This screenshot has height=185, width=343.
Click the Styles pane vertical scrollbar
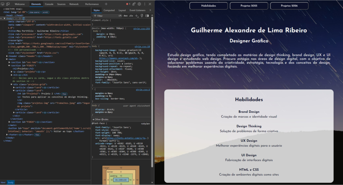(x=152, y=91)
